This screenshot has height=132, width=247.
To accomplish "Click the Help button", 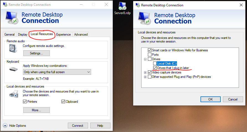I will (x=100, y=126).
